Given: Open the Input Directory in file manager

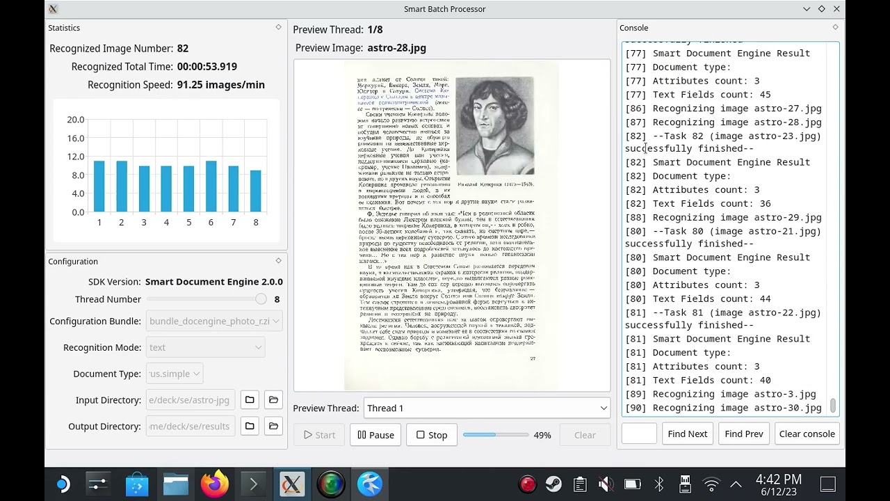Looking at the screenshot, I should tap(273, 399).
